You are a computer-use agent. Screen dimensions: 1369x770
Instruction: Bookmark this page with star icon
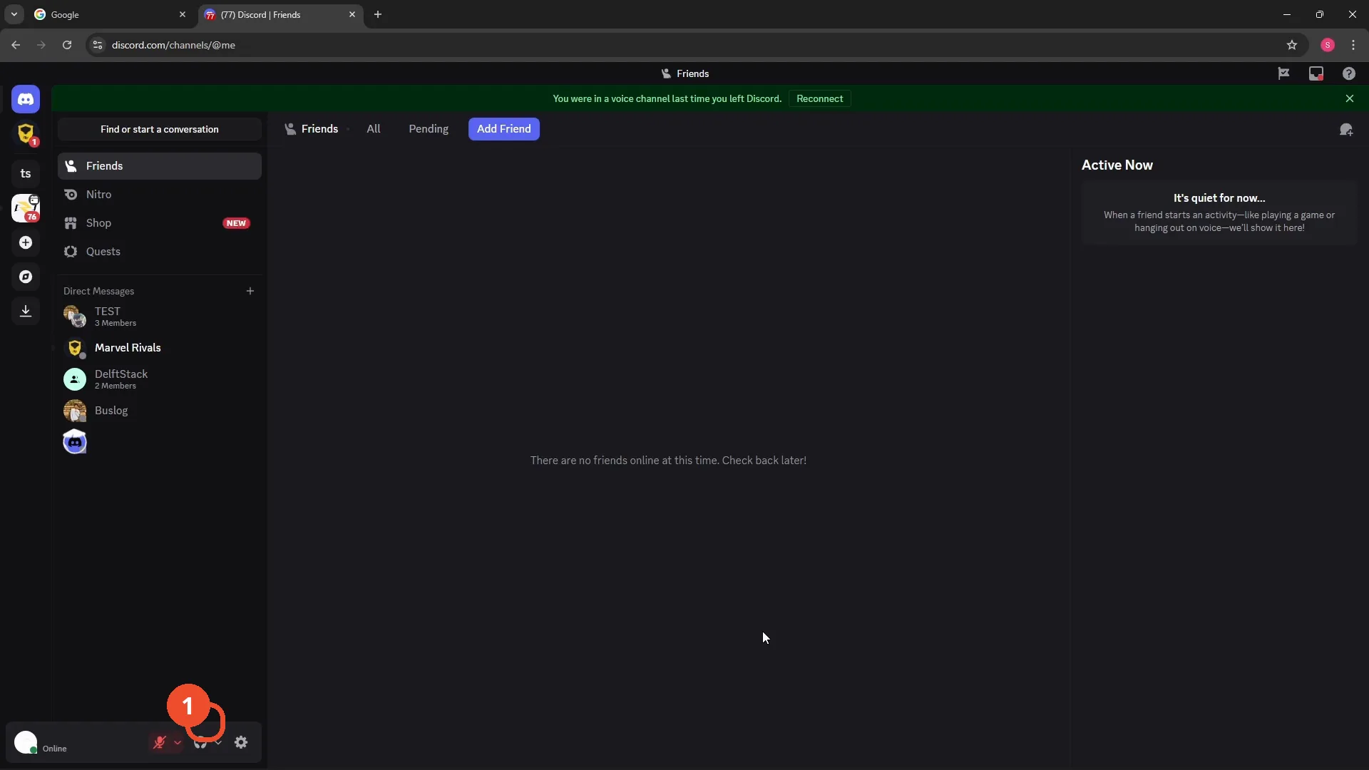coord(1292,45)
